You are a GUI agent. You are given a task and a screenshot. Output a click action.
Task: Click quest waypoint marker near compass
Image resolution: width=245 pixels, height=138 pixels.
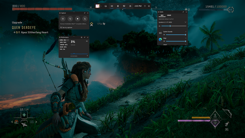coord(91,24)
